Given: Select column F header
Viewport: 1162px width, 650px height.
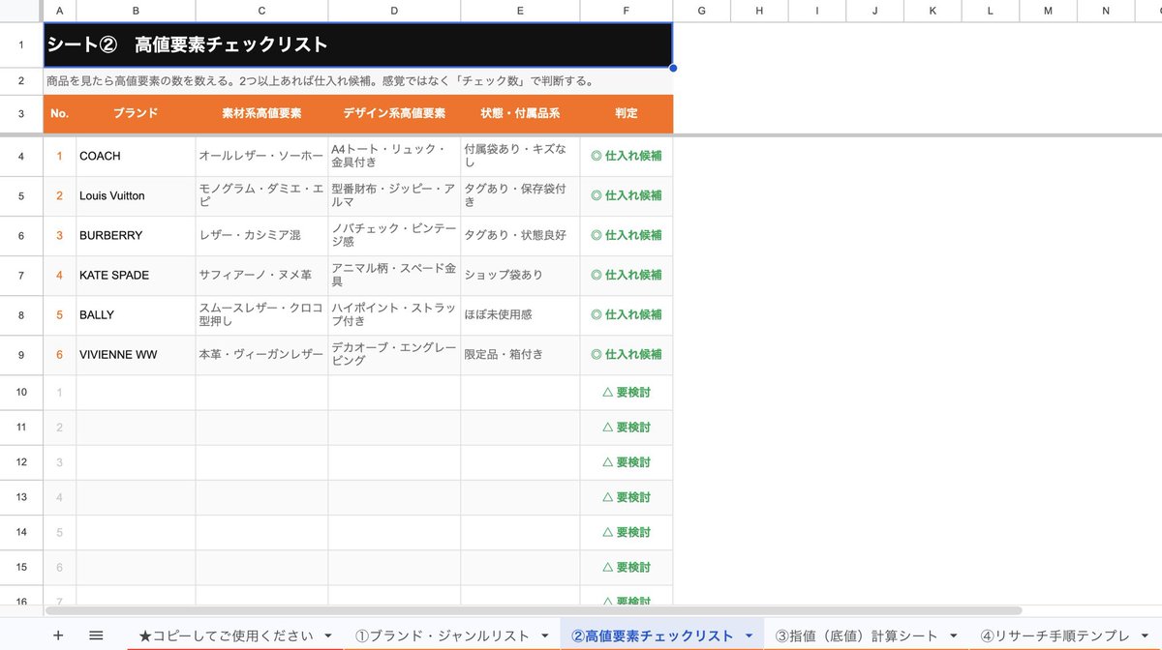Looking at the screenshot, I should 627,11.
